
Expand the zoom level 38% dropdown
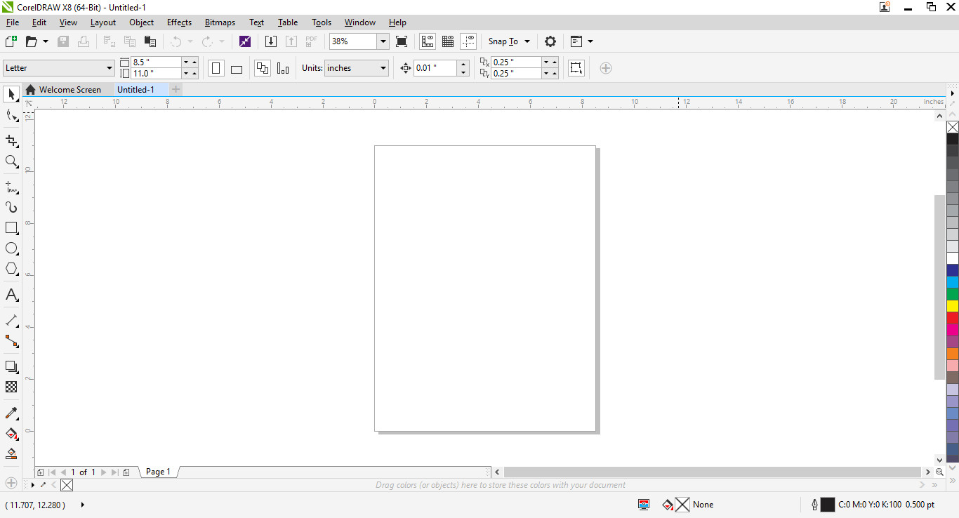click(383, 41)
